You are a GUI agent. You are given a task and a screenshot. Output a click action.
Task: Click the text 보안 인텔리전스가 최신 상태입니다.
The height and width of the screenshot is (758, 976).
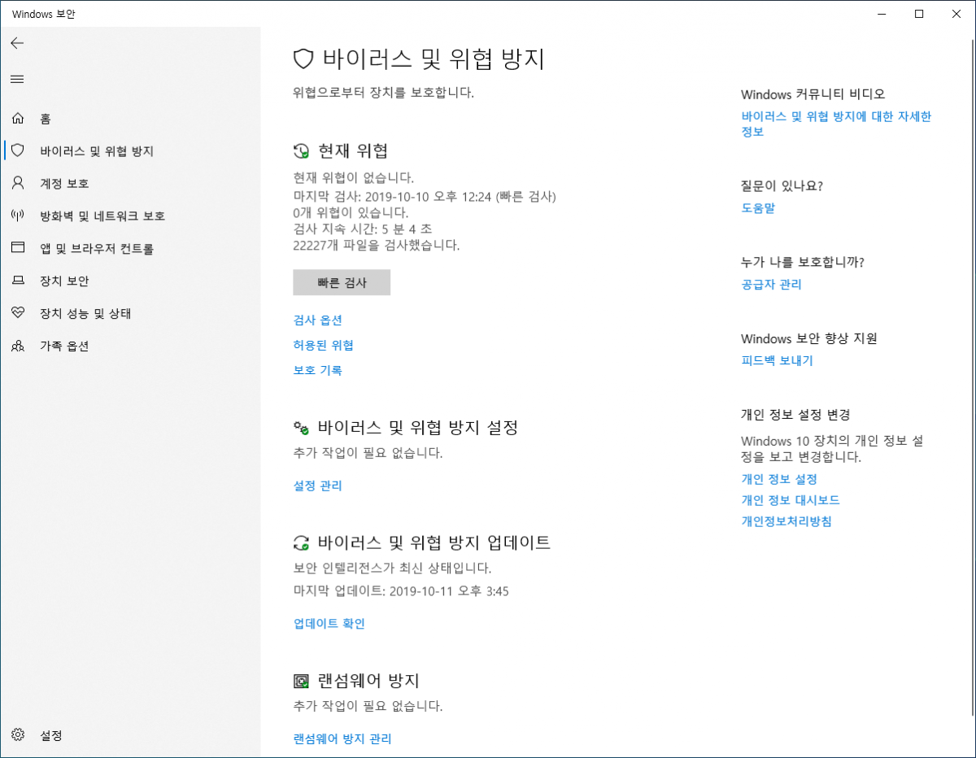[x=392, y=568]
